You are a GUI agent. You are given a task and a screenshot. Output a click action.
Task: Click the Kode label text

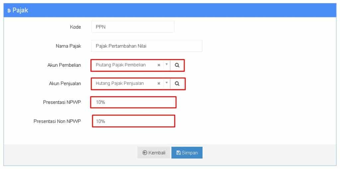coord(75,27)
